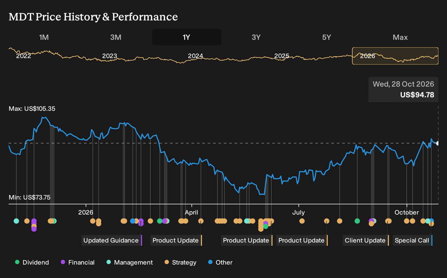The height and width of the screenshot is (278, 447).
Task: Click the 'Wed, 28 Oct 2026' tooltip date
Action: [403, 84]
